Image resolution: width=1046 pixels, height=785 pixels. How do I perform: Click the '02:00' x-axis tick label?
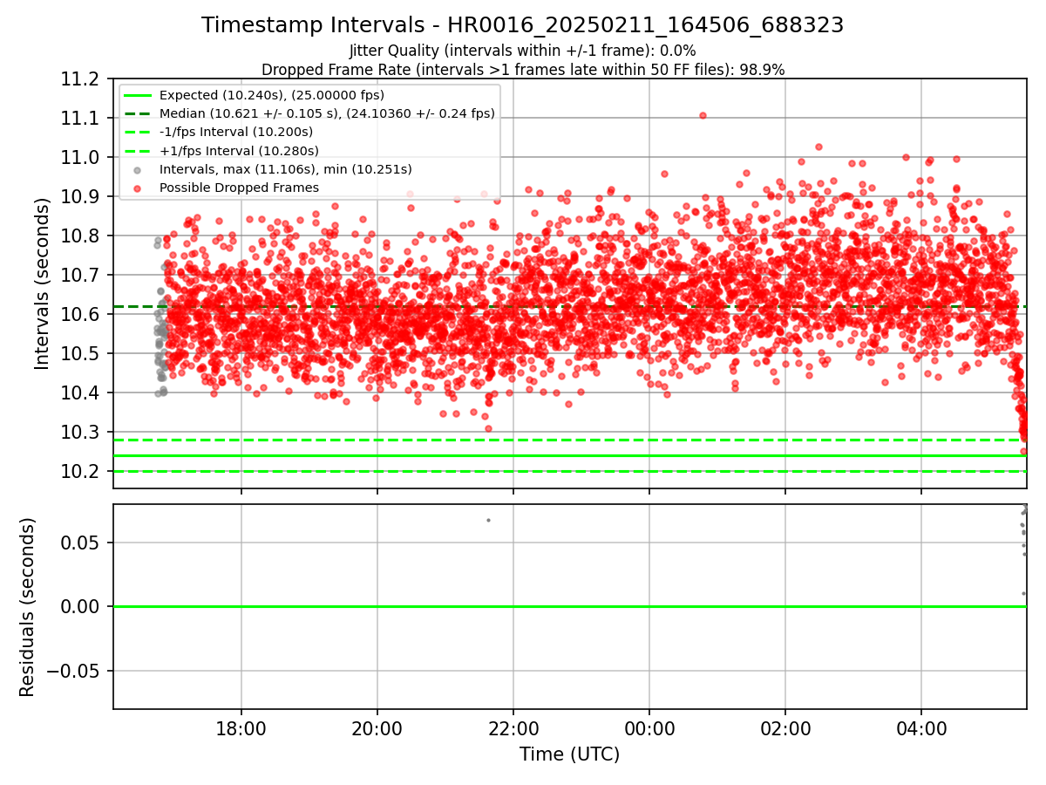[785, 727]
